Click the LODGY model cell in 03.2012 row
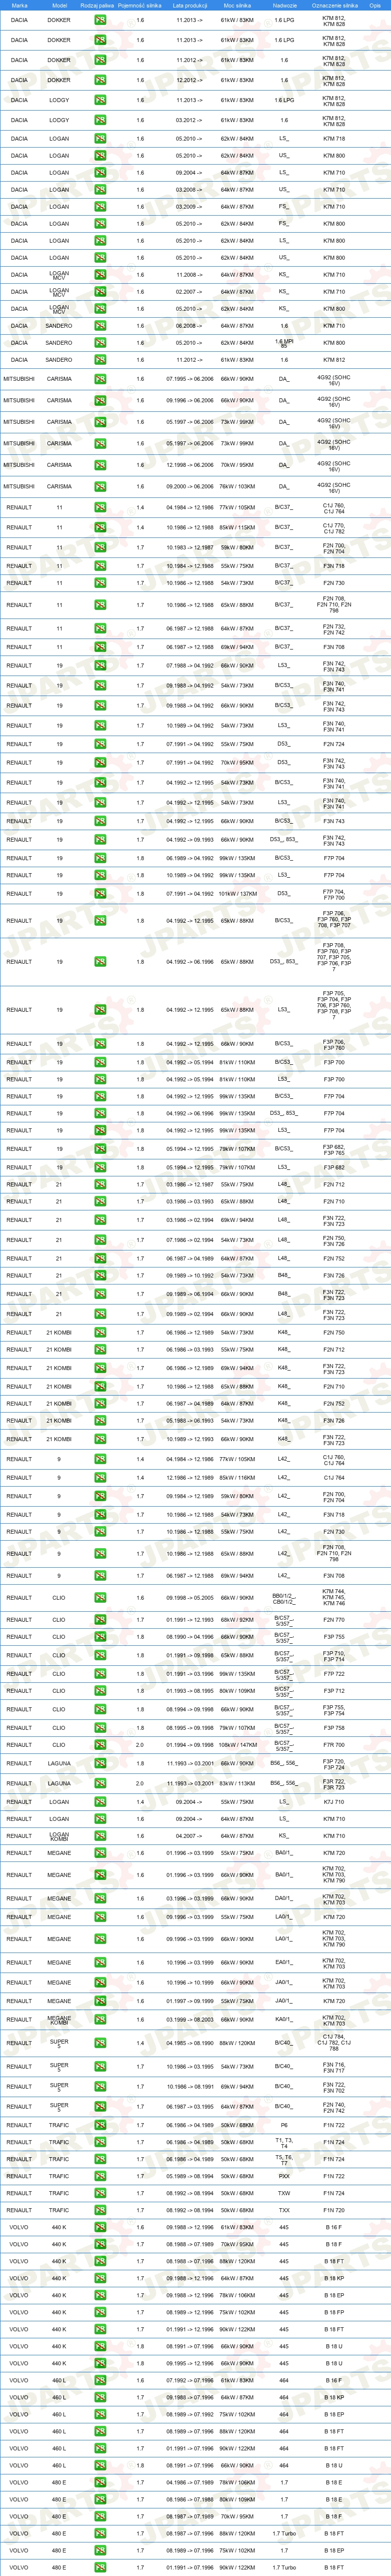This screenshot has height=2576, width=391. [59, 120]
